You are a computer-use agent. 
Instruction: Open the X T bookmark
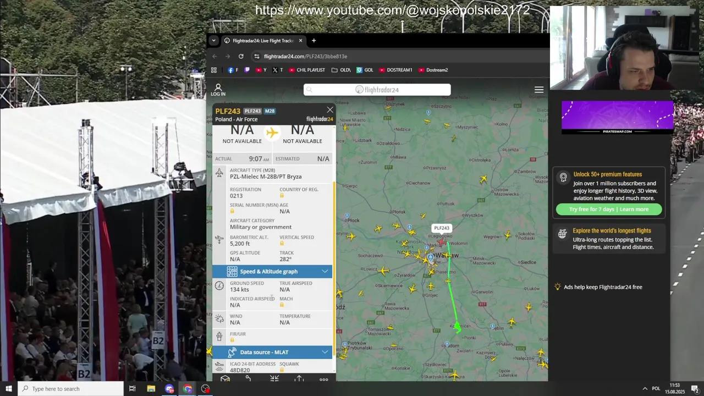tap(278, 70)
